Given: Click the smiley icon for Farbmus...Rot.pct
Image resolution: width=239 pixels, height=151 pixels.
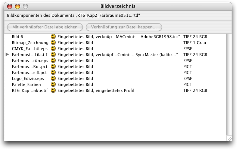Looking at the screenshot, I should [x=53, y=67].
